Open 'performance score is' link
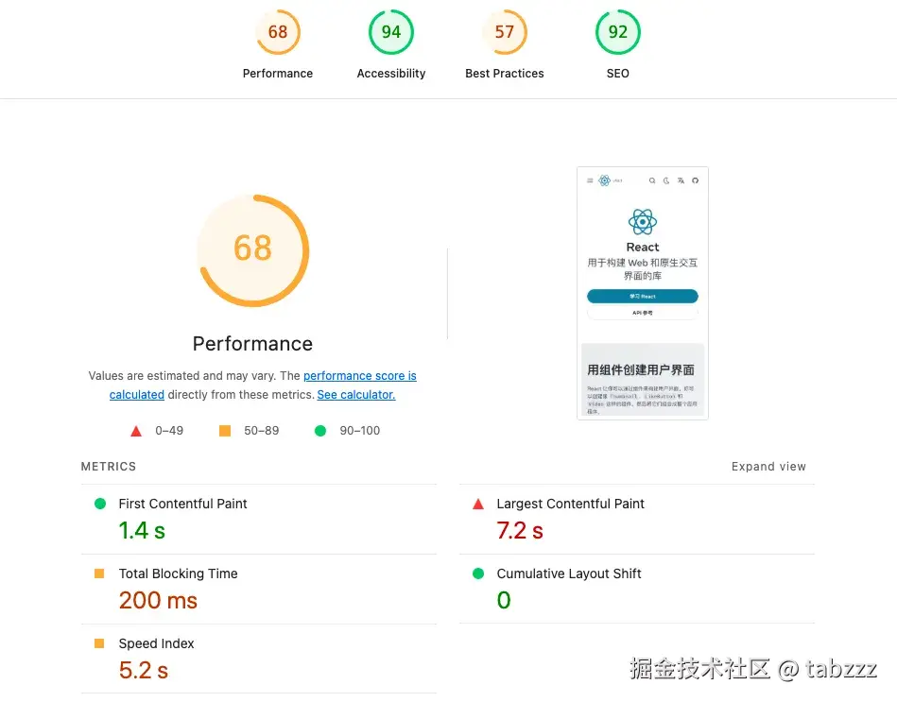The width and height of the screenshot is (897, 702). (x=360, y=376)
